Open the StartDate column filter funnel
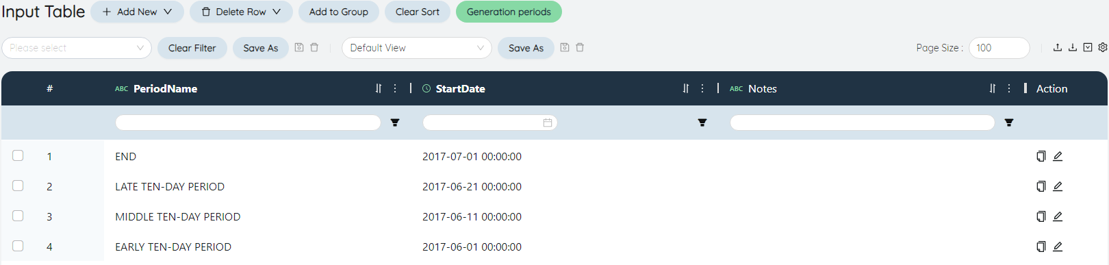Screen dimensions: 1109x265 click(x=702, y=123)
